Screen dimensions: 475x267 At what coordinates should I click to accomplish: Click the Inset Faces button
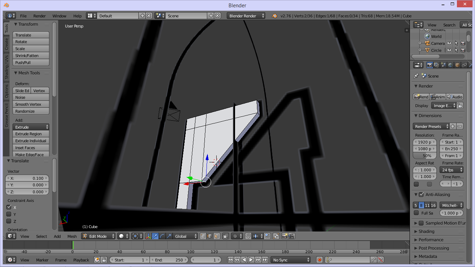point(31,148)
